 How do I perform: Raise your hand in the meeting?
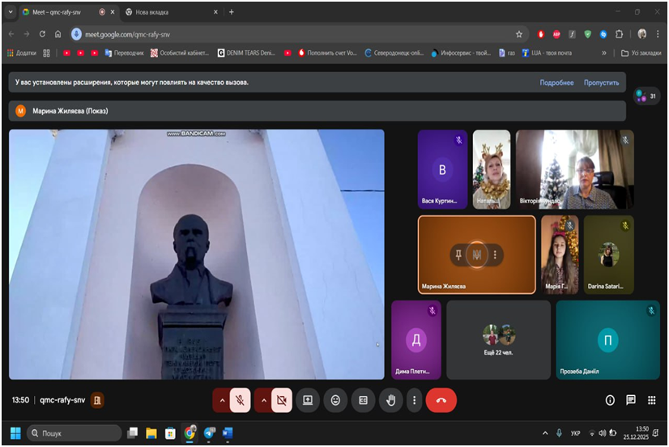[x=390, y=400]
